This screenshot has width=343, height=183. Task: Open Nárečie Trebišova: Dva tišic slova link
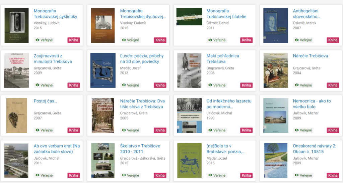coord(142,104)
